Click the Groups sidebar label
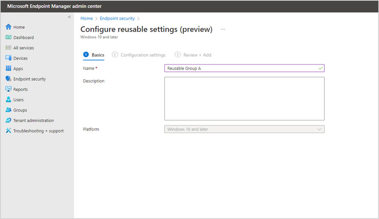 pyautogui.click(x=20, y=110)
